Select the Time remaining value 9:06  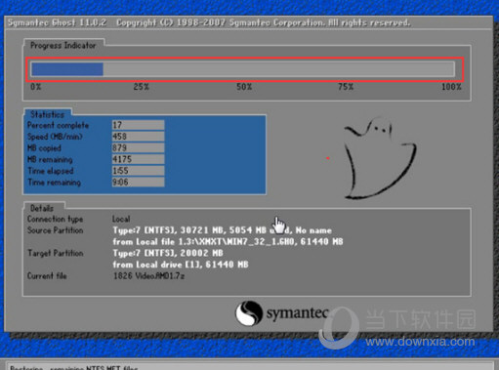pos(138,182)
